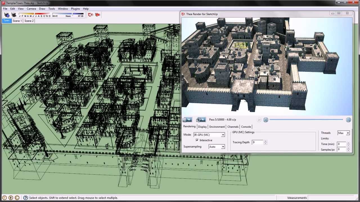Click the Save image icon in Thea
The height and width of the screenshot is (202, 360).
coord(187,120)
